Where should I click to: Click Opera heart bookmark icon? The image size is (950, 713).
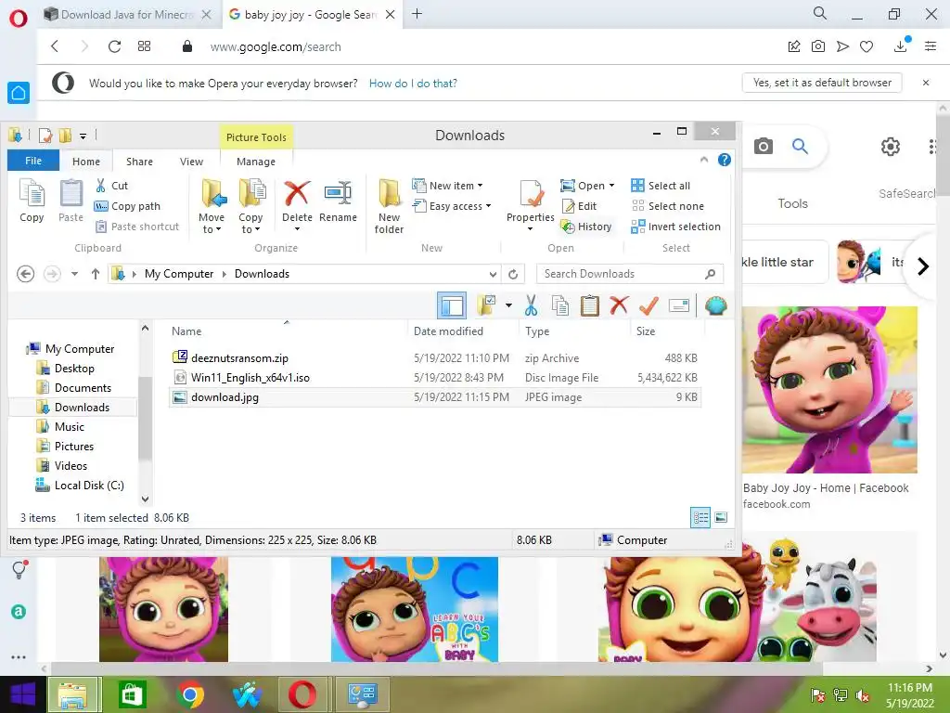pos(867,46)
